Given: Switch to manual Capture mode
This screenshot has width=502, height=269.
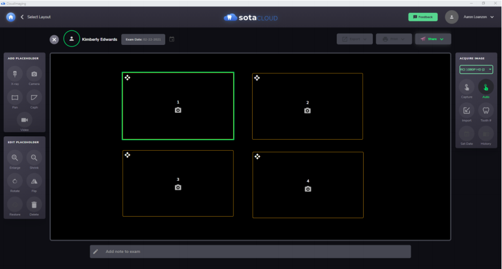Looking at the screenshot, I should (467, 87).
